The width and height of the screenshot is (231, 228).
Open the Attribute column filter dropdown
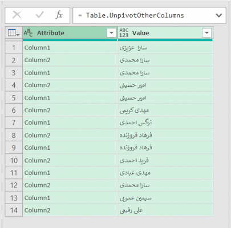[111, 33]
